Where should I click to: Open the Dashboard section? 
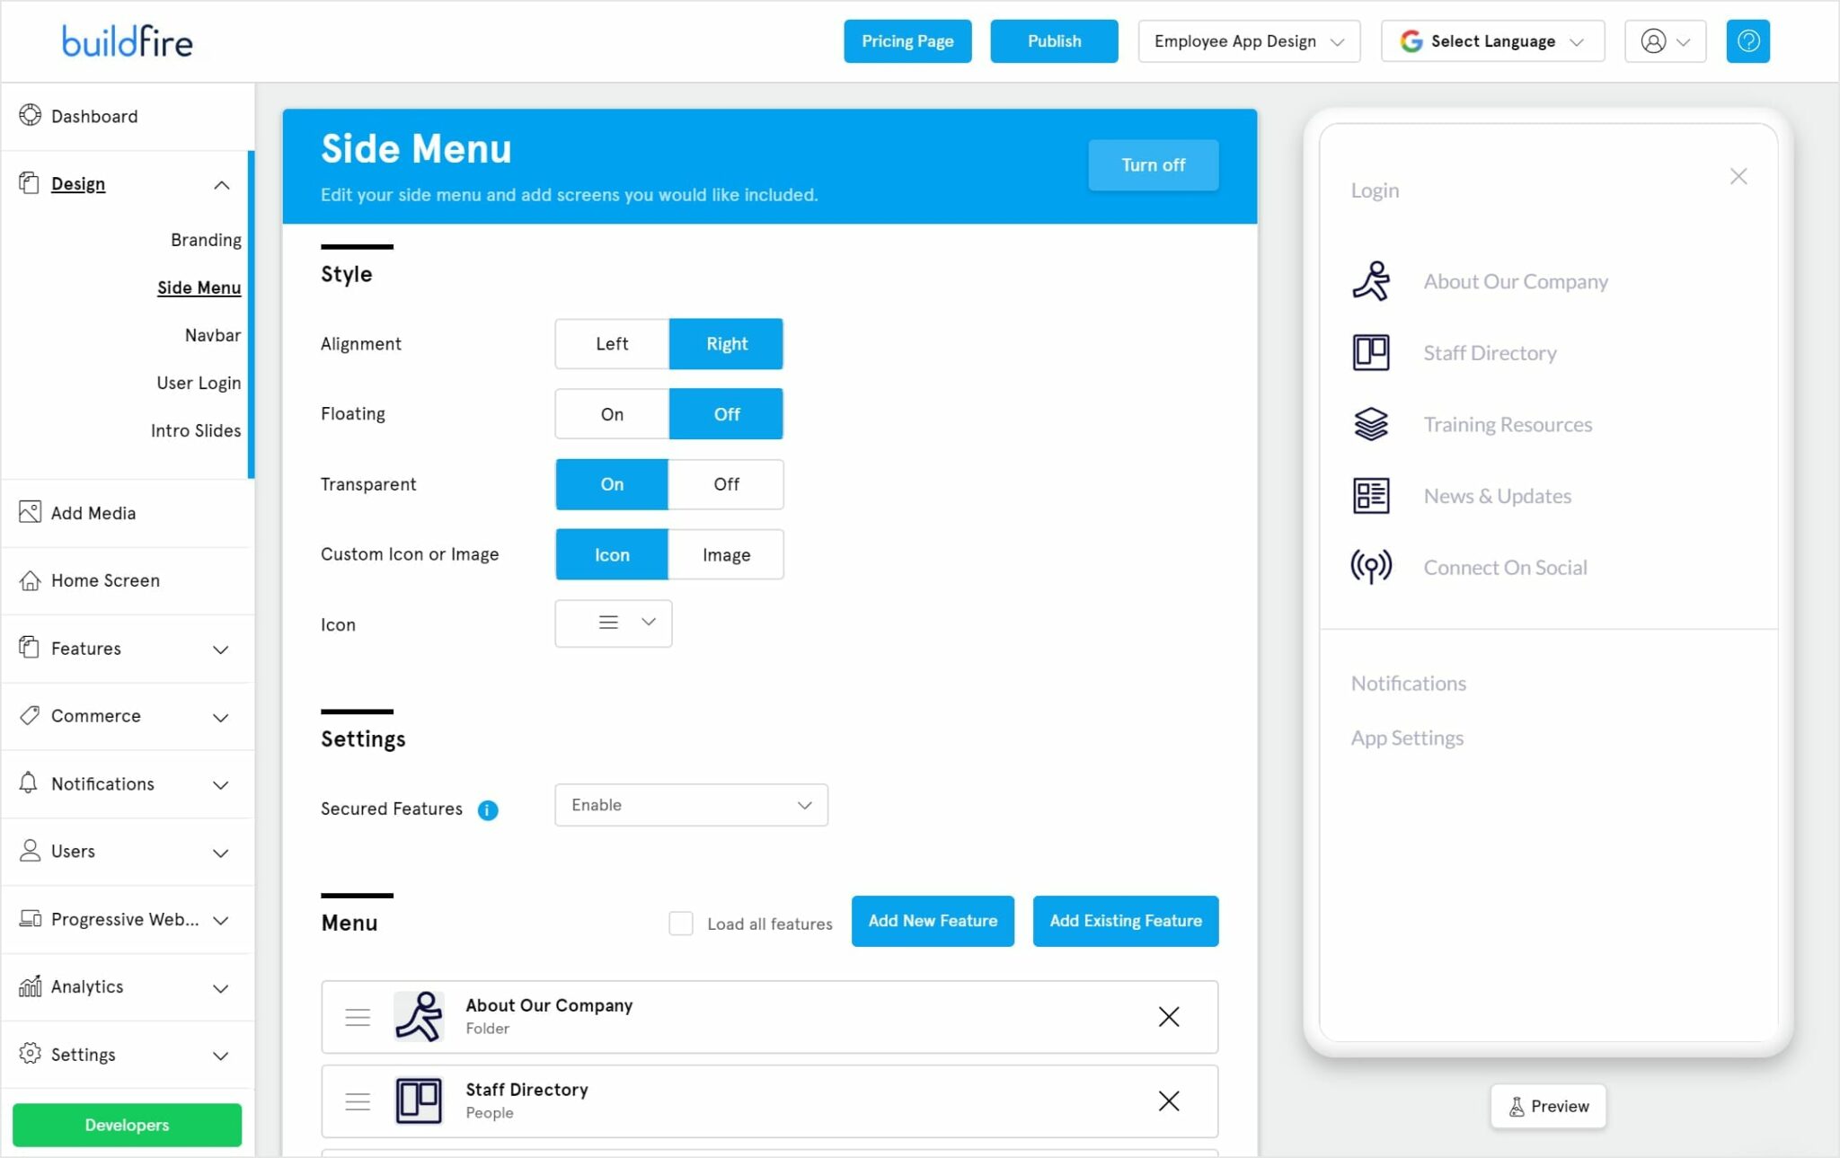[93, 116]
